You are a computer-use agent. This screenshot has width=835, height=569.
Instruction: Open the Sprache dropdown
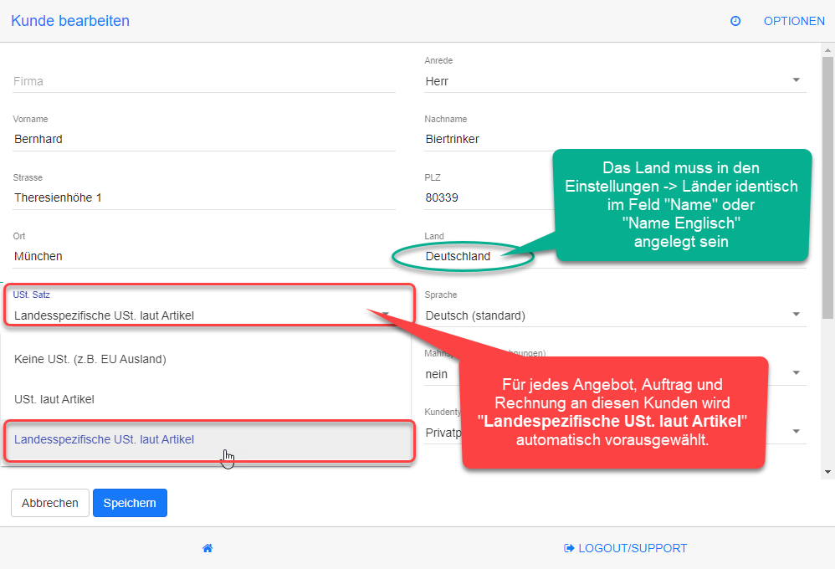tap(615, 315)
